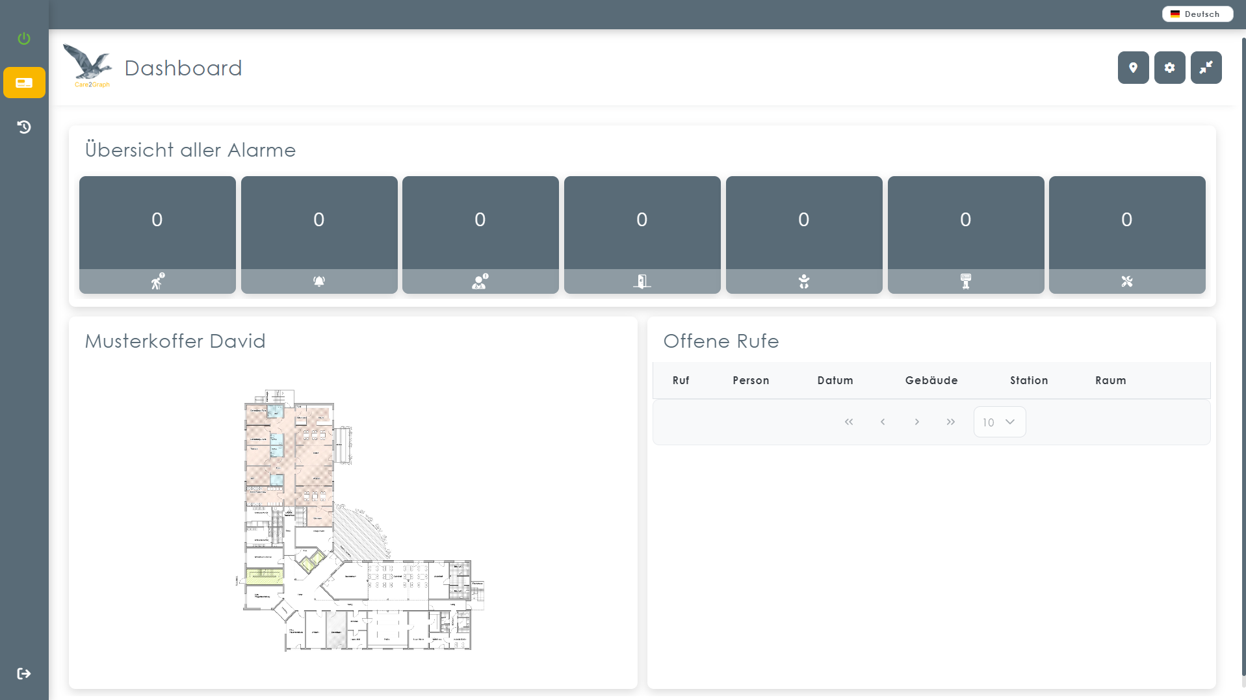The height and width of the screenshot is (700, 1246).
Task: Select the door exit alarm tile
Action: coord(642,235)
